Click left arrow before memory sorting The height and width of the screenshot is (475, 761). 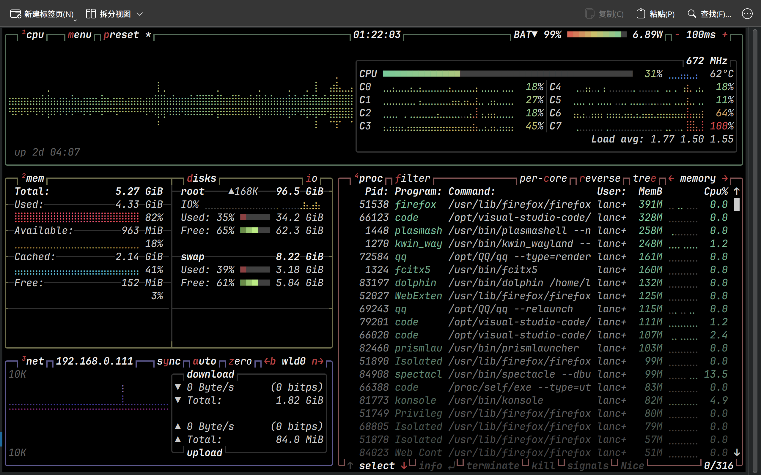pyautogui.click(x=672, y=178)
